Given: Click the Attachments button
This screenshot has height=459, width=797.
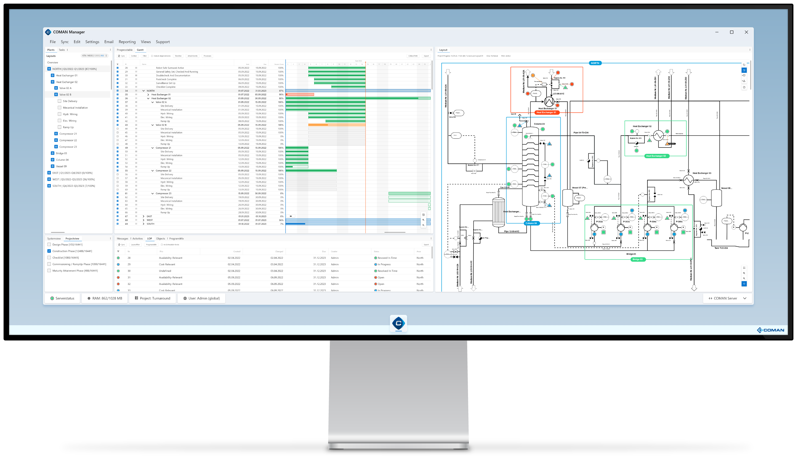Looking at the screenshot, I should click(x=192, y=56).
